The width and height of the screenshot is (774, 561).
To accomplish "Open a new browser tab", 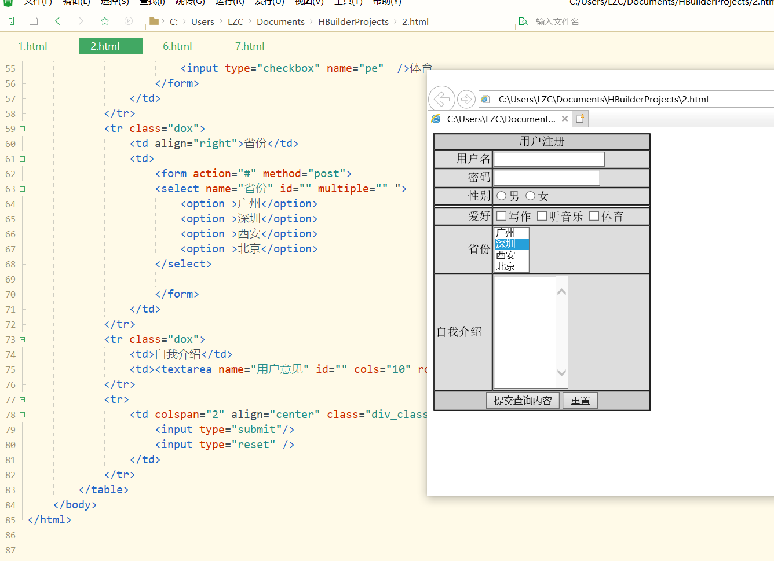I will (580, 119).
